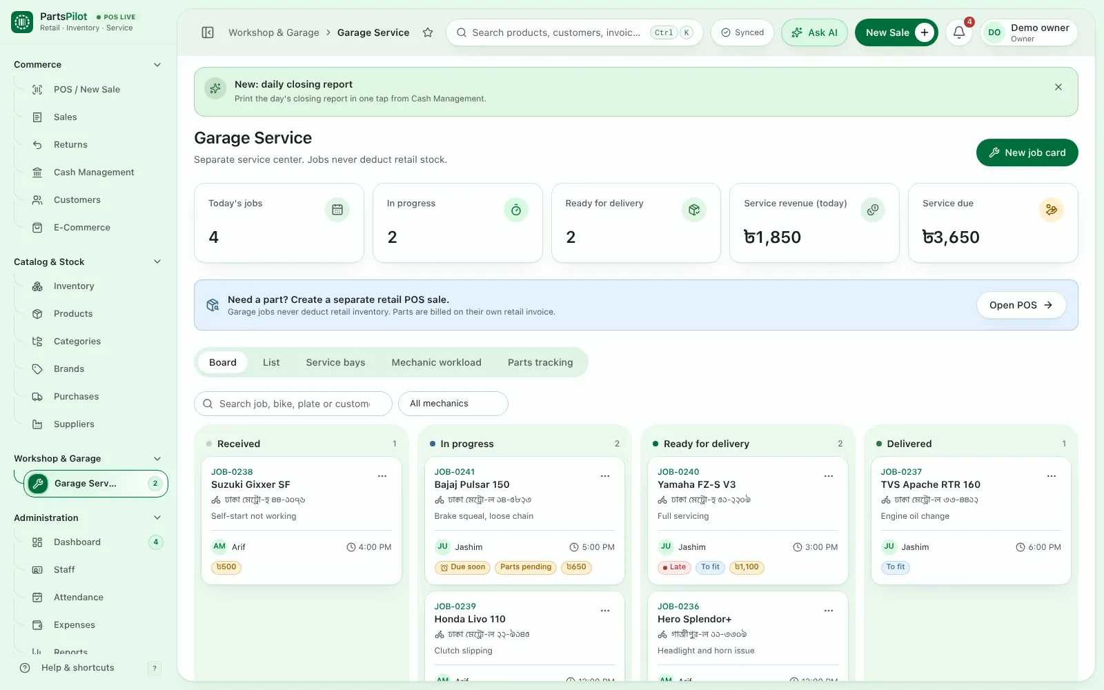The width and height of the screenshot is (1104, 690).
Task: Open the Parts tracking tab
Action: (x=540, y=362)
